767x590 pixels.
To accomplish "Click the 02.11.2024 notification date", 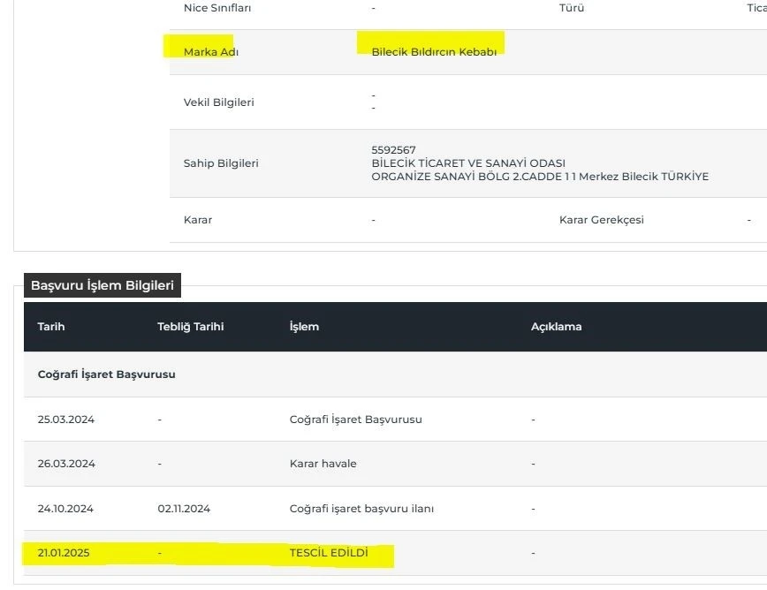I will pos(184,509).
